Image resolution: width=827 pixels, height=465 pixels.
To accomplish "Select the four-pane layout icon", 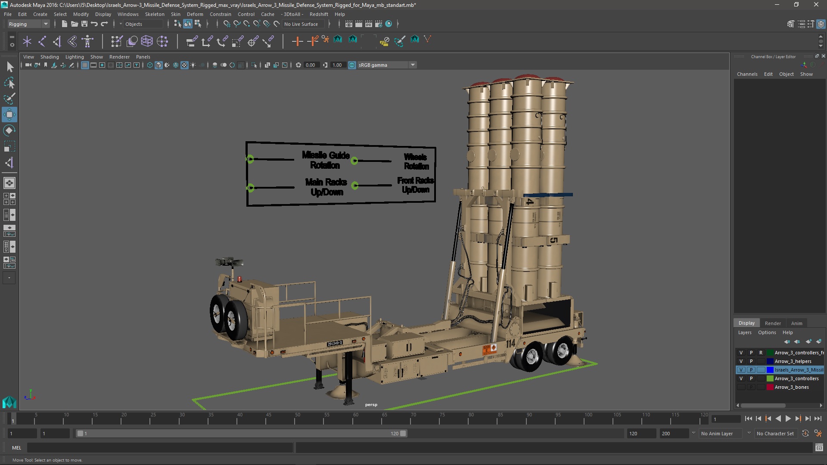I will [x=9, y=199].
